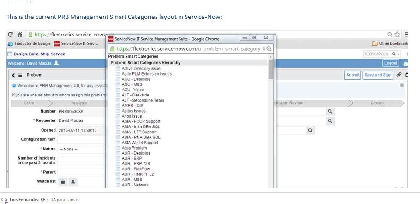Click the Watch list padlock icon
This screenshot has width=420, height=204.
63,181
